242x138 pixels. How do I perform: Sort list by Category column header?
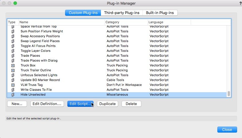[126, 22]
